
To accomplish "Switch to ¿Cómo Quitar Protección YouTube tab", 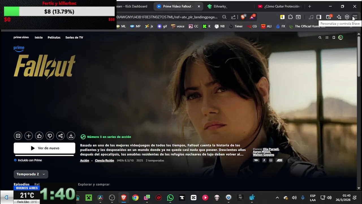I will [x=279, y=6].
